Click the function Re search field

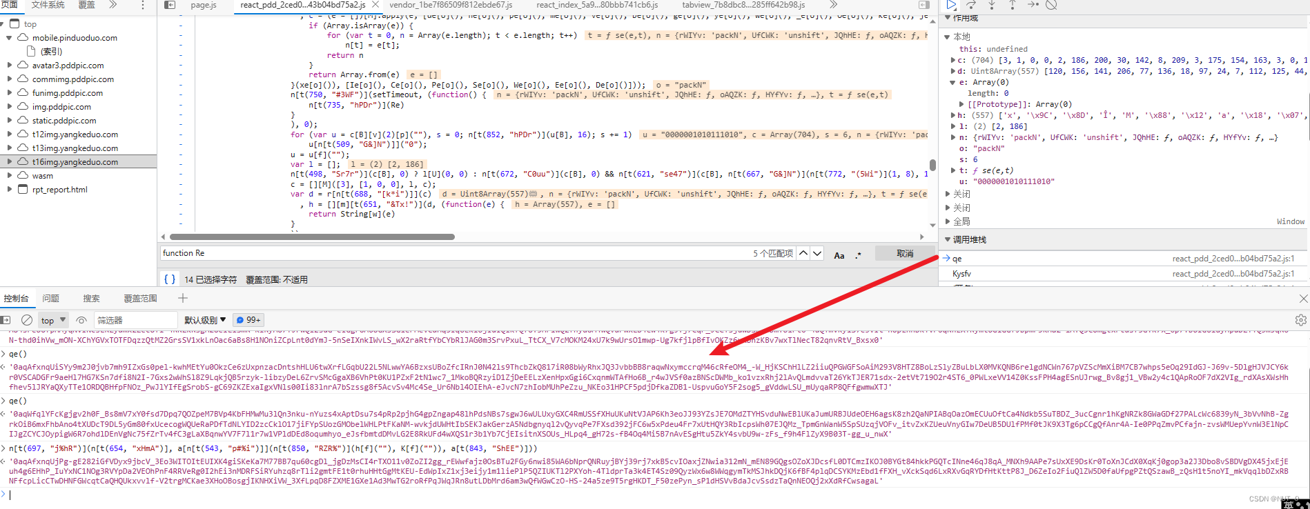point(456,253)
